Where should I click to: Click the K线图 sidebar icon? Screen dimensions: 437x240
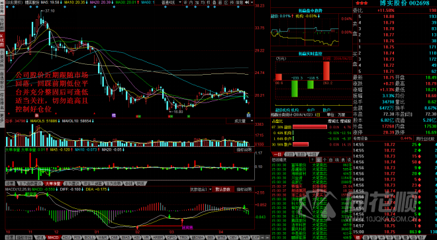(2, 40)
